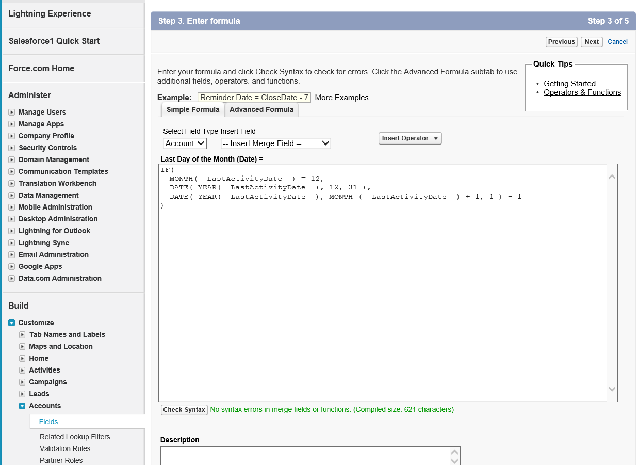Viewport: 638px width, 465px height.
Task: Open the Google Apps label
Action: coord(40,266)
